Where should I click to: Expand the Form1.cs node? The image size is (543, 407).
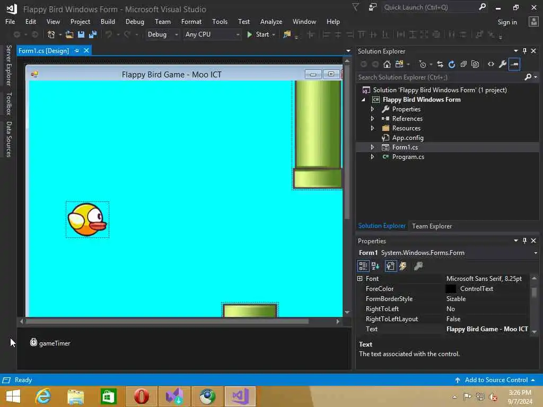[x=372, y=147]
